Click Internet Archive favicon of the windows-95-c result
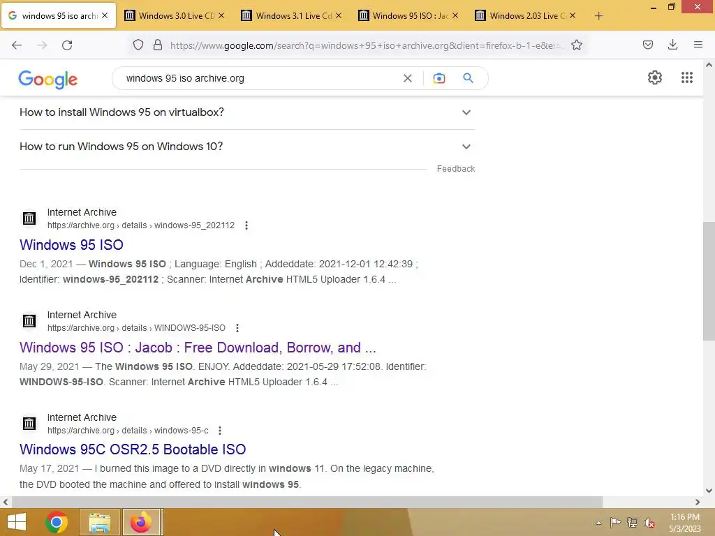 [x=29, y=424]
